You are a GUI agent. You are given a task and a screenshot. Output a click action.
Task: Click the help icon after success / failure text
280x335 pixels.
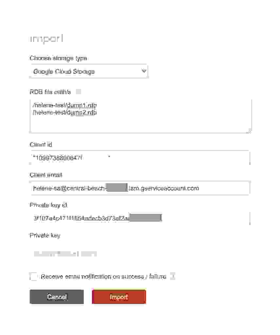[172, 277]
